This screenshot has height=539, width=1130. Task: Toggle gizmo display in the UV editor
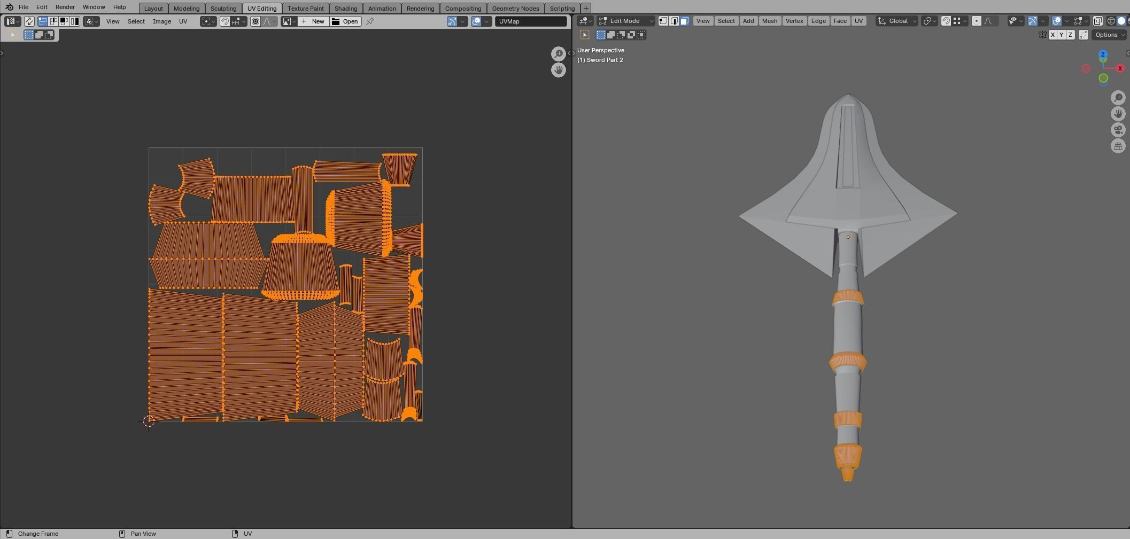[x=452, y=21]
